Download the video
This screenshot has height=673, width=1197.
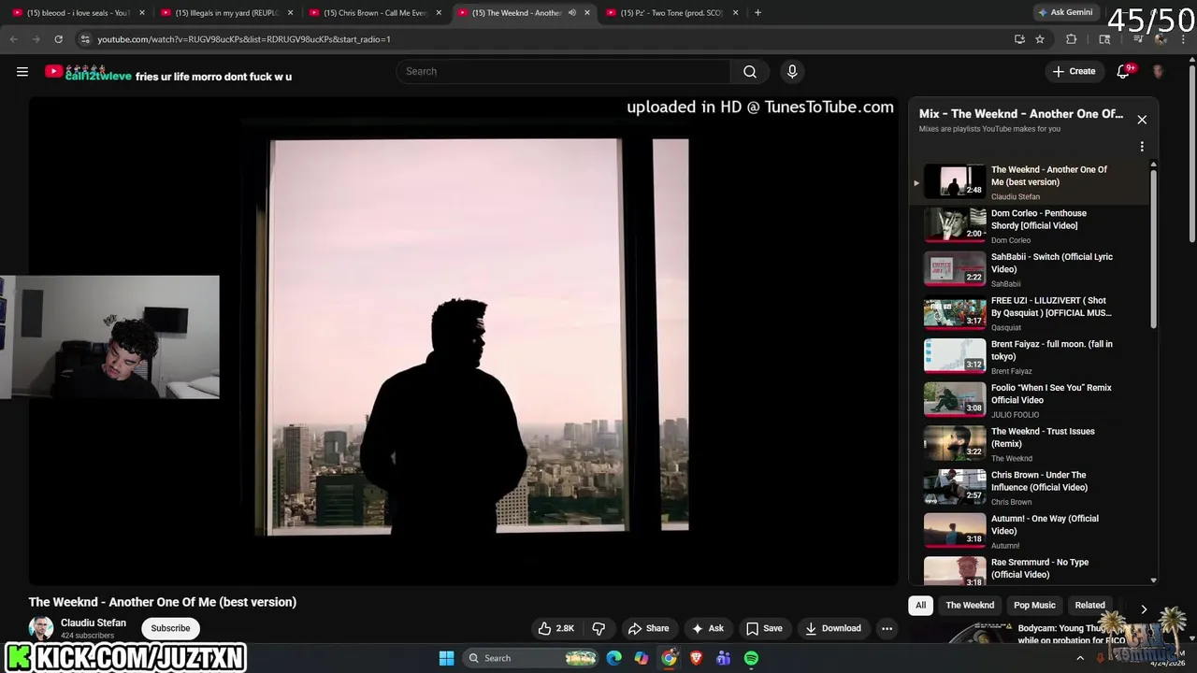(833, 628)
